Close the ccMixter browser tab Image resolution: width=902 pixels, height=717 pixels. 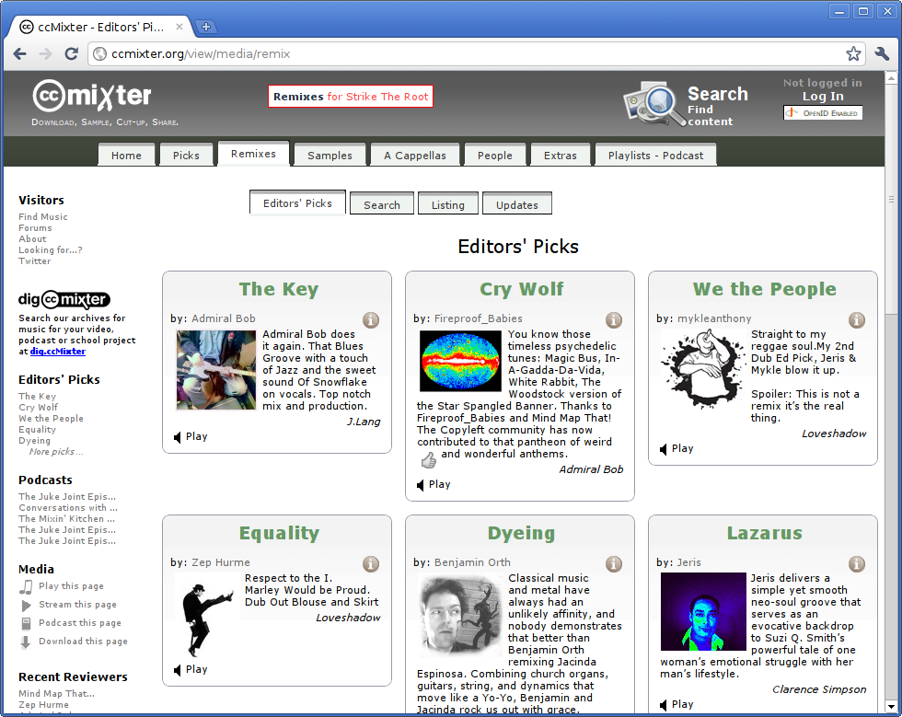[x=179, y=27]
